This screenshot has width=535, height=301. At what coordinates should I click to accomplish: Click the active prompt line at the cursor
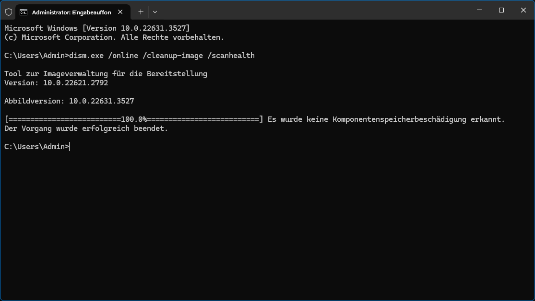click(x=70, y=147)
